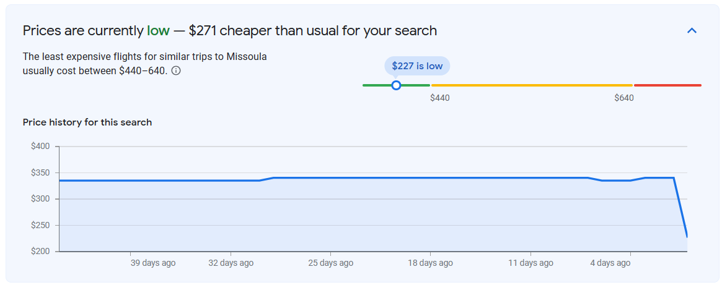Click the $440 label under the price bar

pyautogui.click(x=440, y=98)
